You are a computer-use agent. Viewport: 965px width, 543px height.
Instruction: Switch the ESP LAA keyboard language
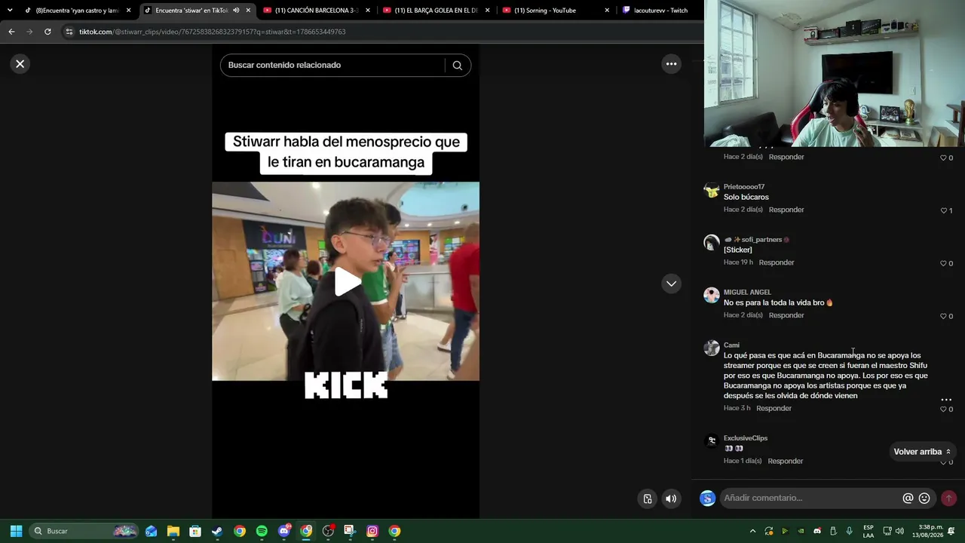868,531
